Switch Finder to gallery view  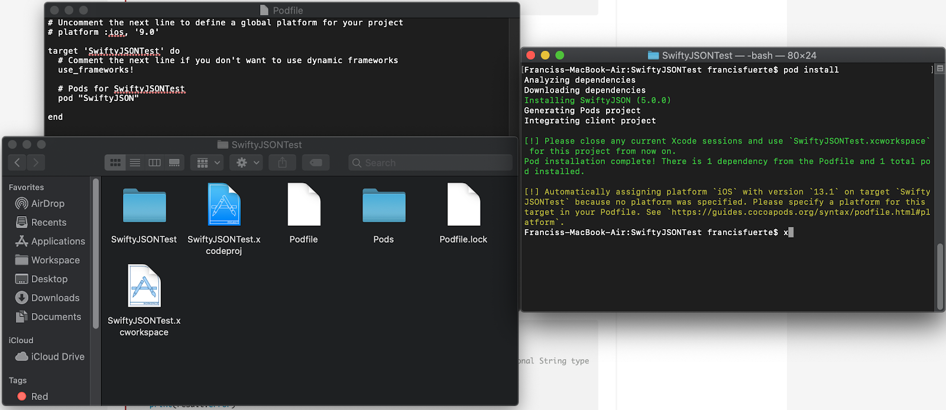point(174,162)
